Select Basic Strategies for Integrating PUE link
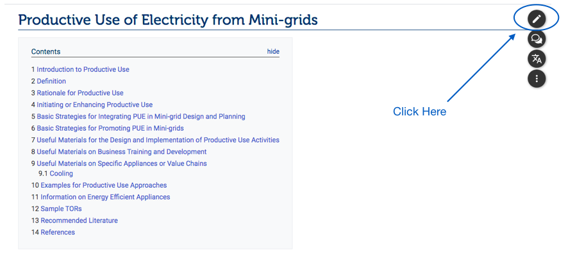This screenshot has width=568, height=259. point(141,117)
